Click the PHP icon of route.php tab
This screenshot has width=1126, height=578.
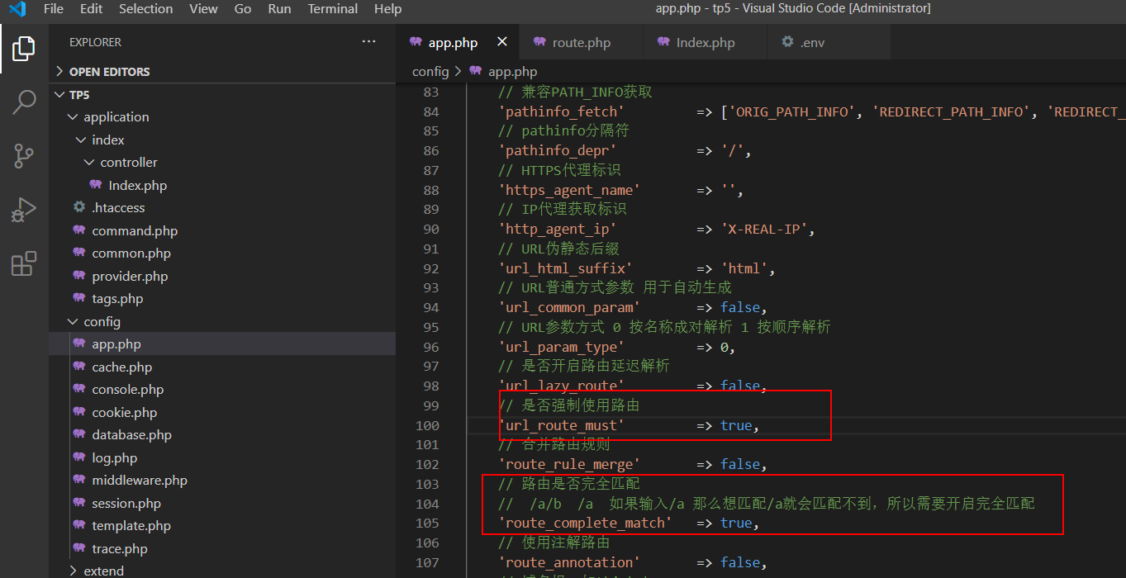(x=539, y=42)
